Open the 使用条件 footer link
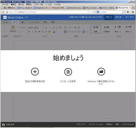 (x=109, y=124)
